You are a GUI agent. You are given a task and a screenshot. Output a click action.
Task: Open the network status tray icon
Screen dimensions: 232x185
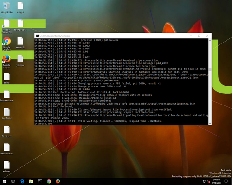click(x=204, y=181)
